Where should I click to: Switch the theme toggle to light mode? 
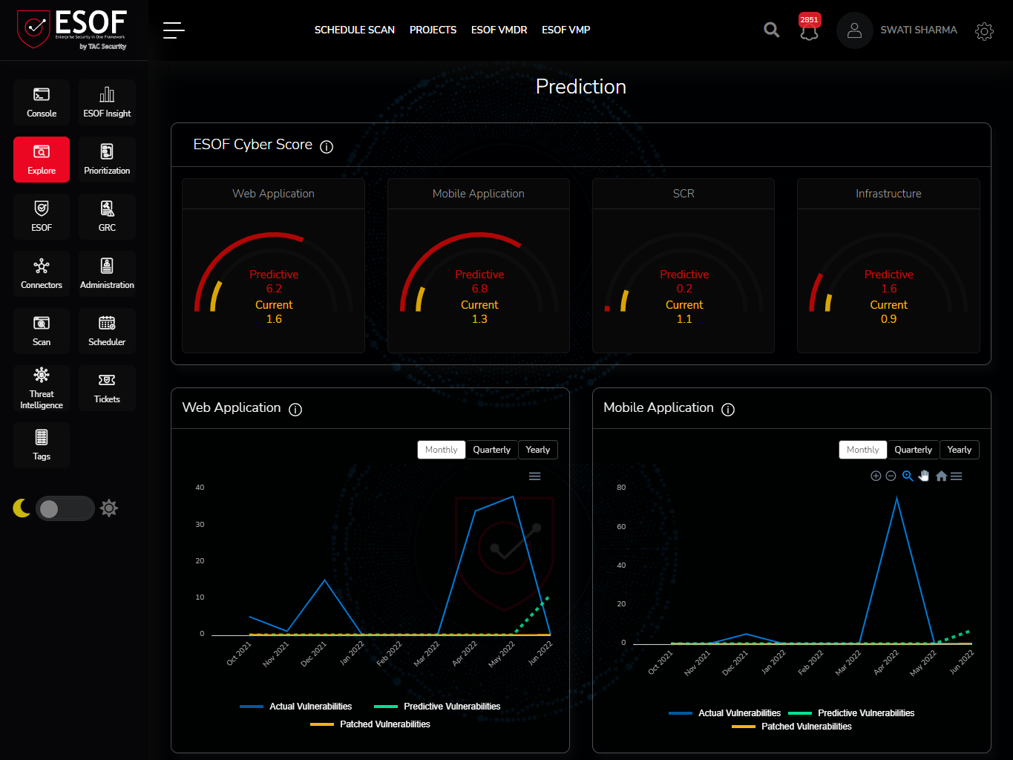65,508
